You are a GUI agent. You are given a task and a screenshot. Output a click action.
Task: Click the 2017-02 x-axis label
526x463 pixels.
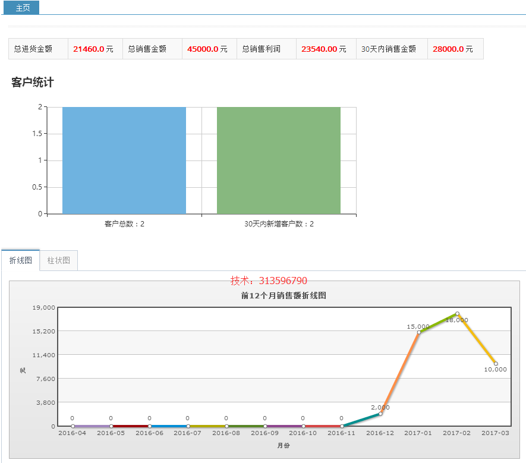[x=456, y=433]
